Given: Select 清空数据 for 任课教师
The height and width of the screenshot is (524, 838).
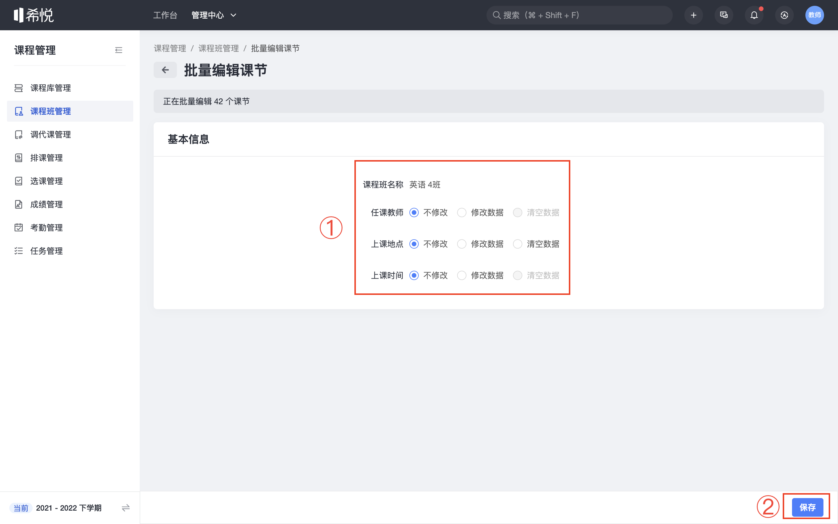Looking at the screenshot, I should point(517,213).
